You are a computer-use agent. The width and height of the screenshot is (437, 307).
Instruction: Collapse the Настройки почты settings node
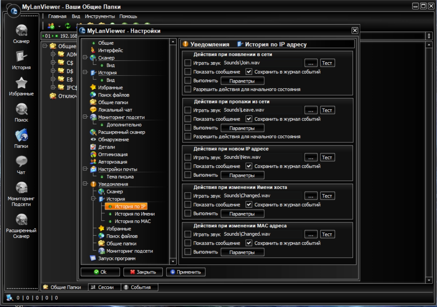(x=85, y=169)
